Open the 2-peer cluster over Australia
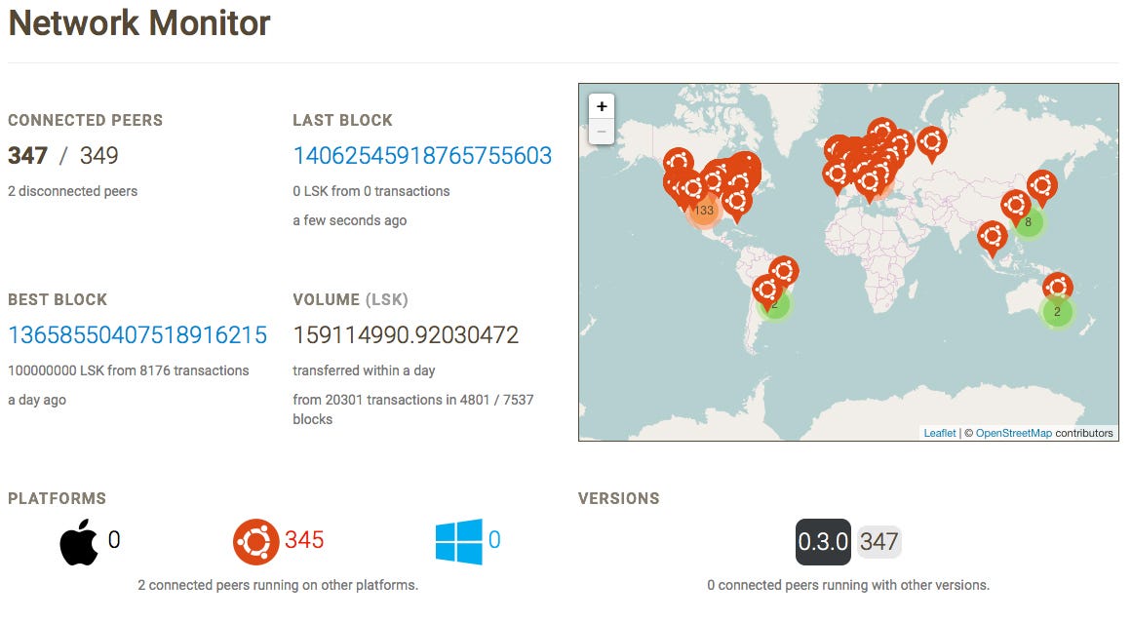1132x622 pixels. tap(1057, 312)
